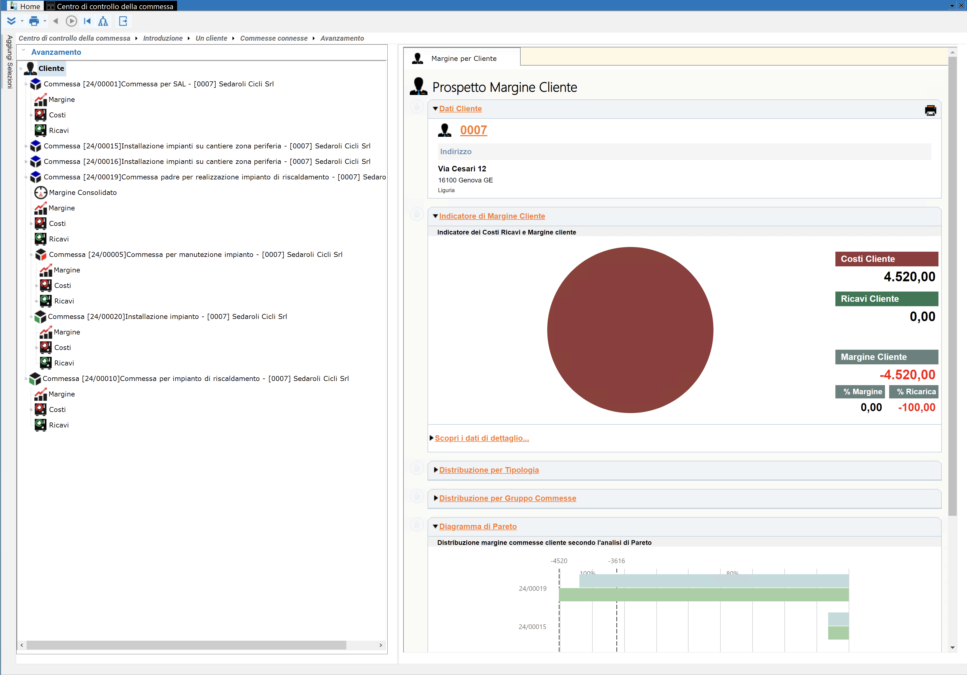Collapse the Dati Cliente section triangle
The height and width of the screenshot is (675, 967).
click(x=435, y=109)
